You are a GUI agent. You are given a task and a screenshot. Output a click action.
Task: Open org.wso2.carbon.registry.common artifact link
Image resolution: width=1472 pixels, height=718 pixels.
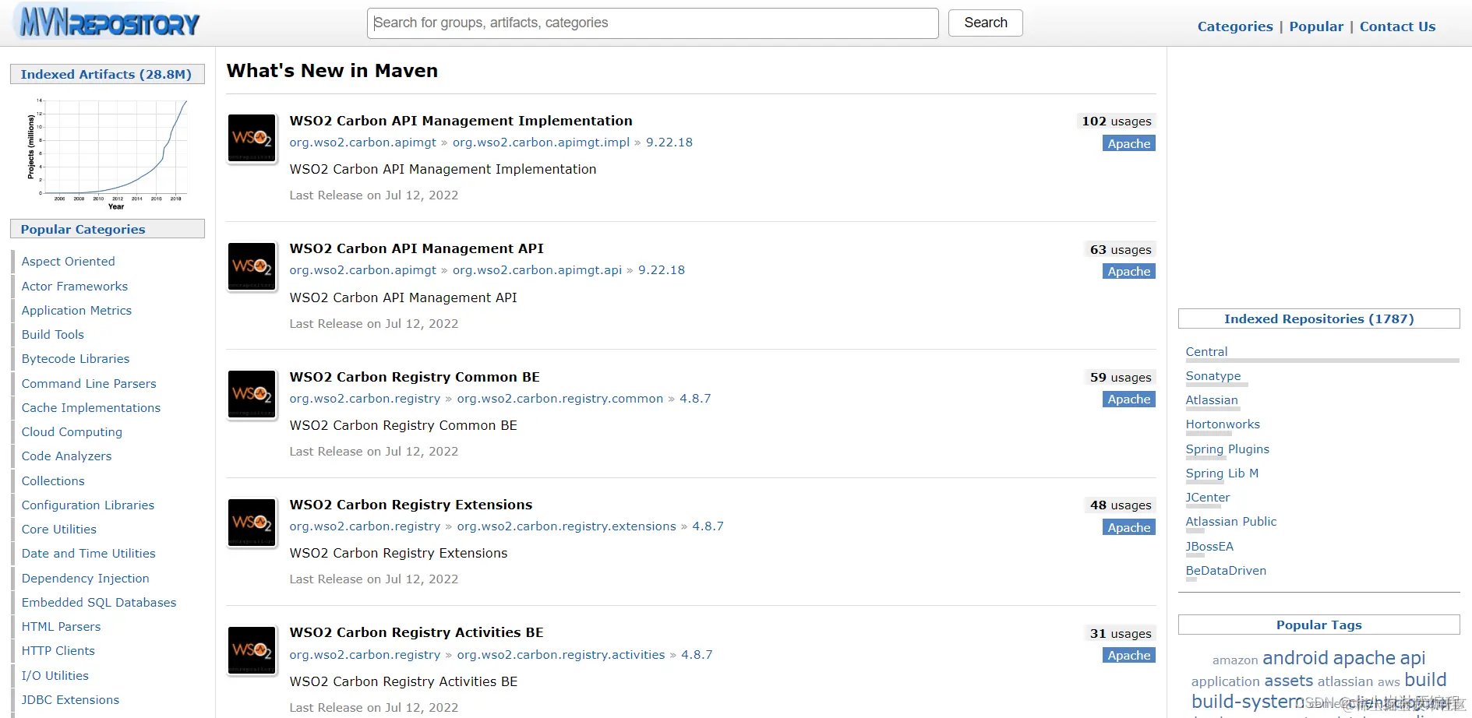tap(560, 399)
